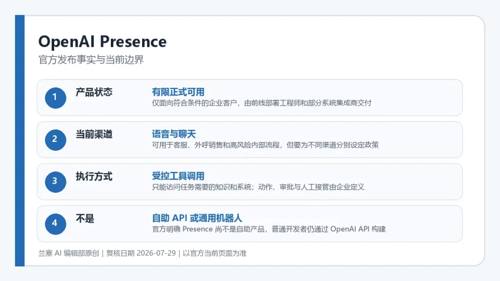Click the description starting "可用于客服、外呼销售"
Viewport: 500px width, 281px height.
[x=265, y=145]
